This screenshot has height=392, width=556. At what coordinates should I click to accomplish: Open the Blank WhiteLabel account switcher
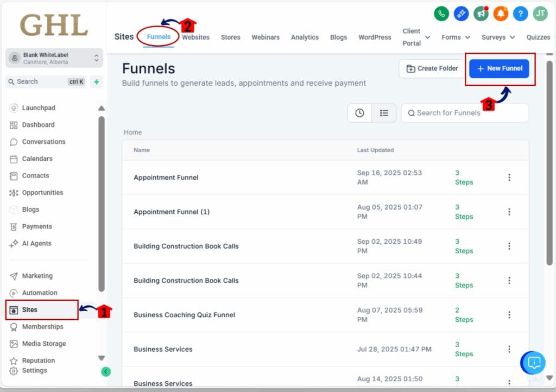point(54,57)
